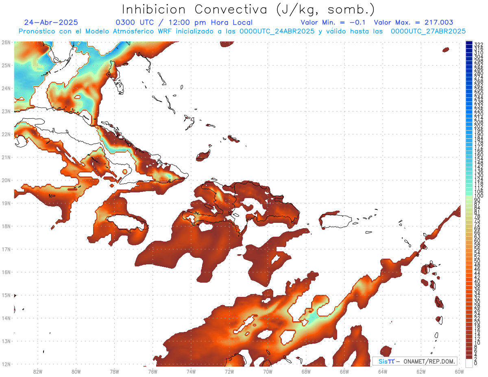
Task: Click the "64W" longitude axis label
Action: (x=383, y=371)
